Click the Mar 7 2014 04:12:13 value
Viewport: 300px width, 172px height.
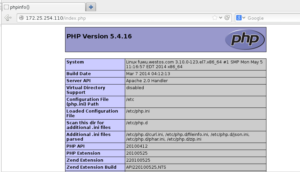coord(148,74)
